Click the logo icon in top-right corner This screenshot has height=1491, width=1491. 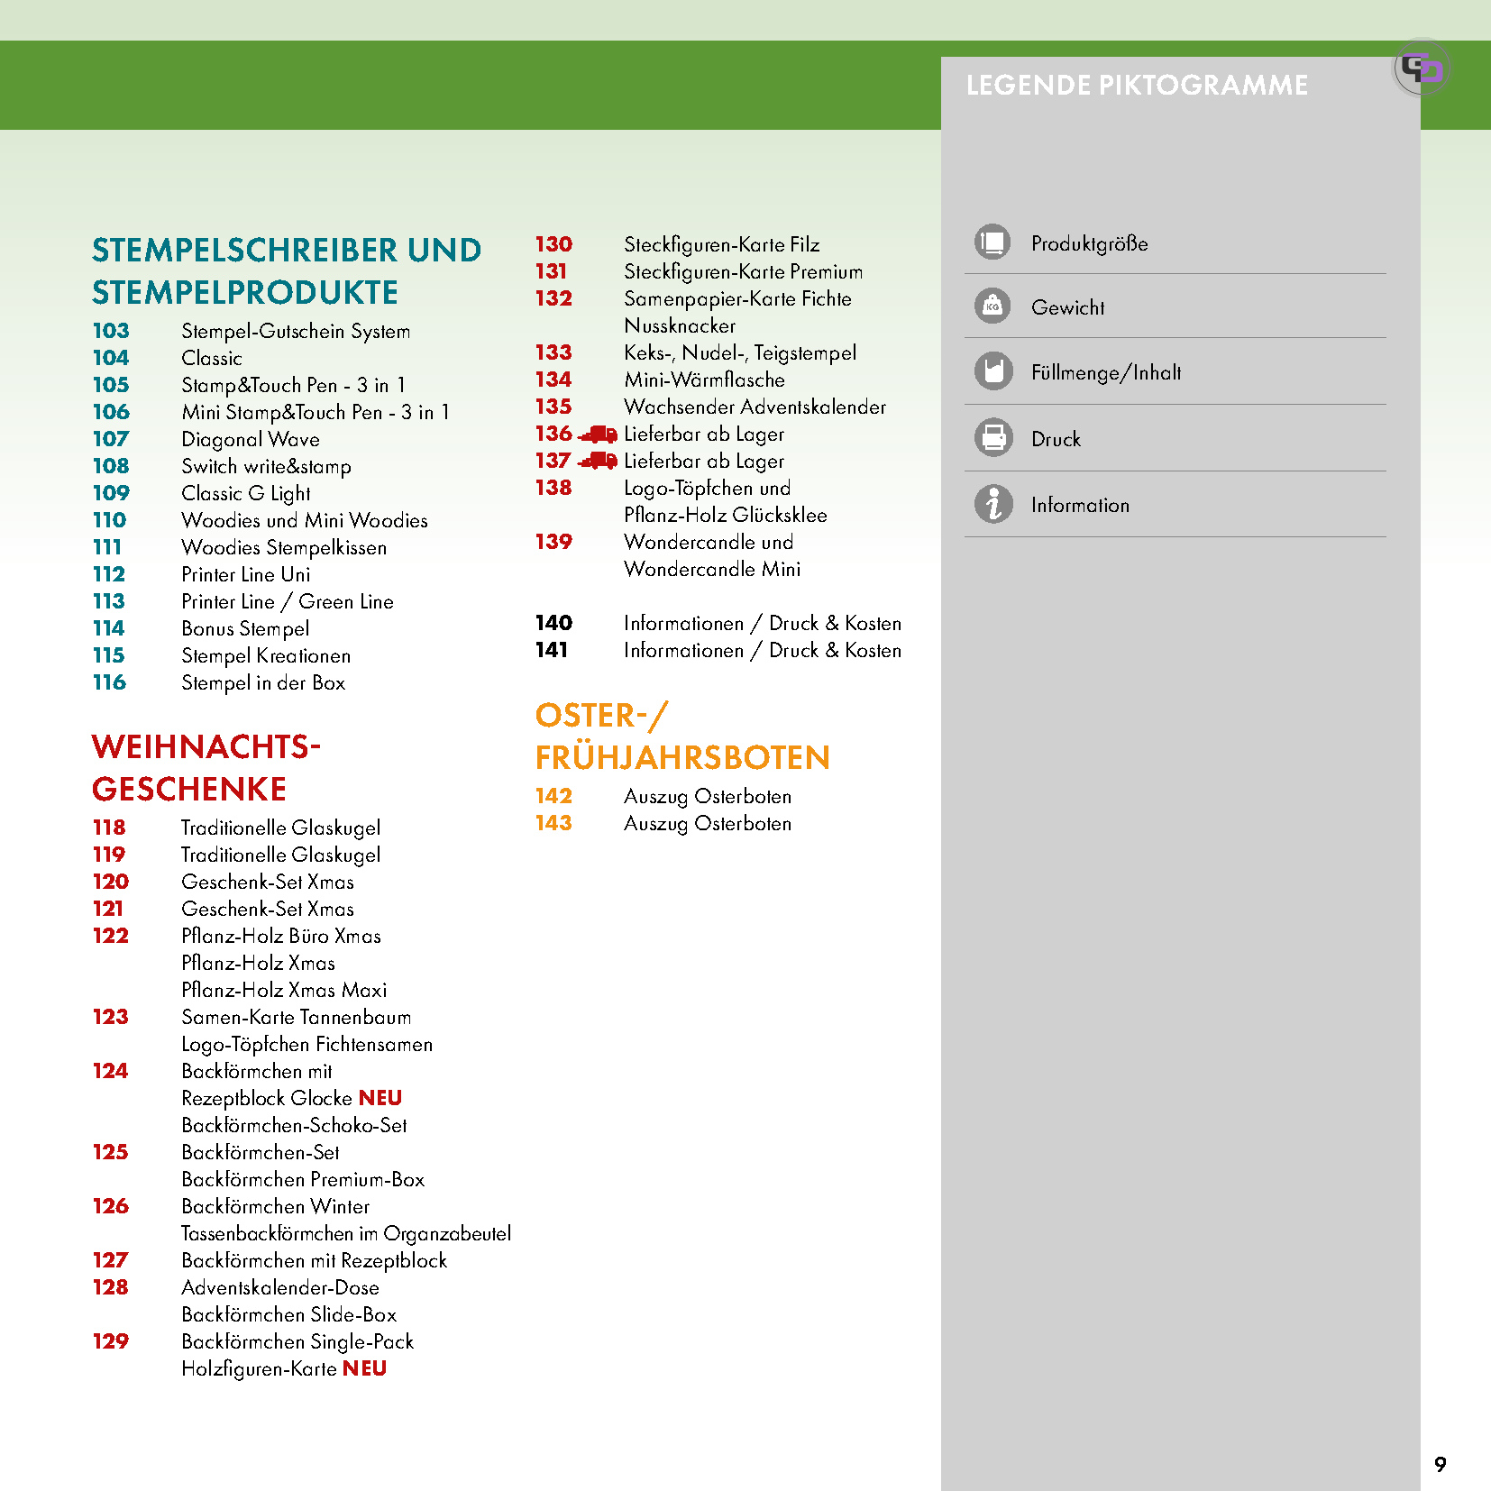[x=1422, y=68]
